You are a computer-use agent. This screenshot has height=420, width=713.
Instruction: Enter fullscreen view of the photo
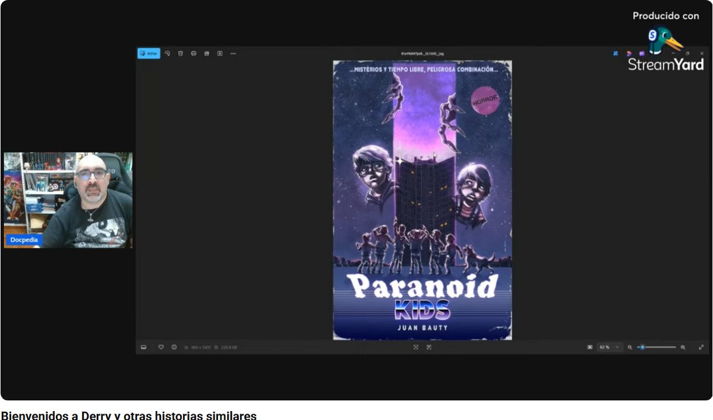pyautogui.click(x=701, y=347)
